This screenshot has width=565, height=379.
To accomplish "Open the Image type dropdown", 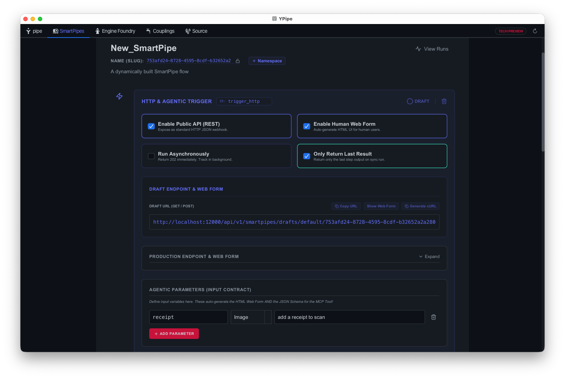I will click(x=251, y=317).
